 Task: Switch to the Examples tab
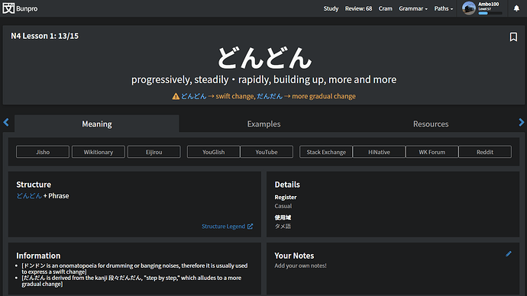[263, 124]
